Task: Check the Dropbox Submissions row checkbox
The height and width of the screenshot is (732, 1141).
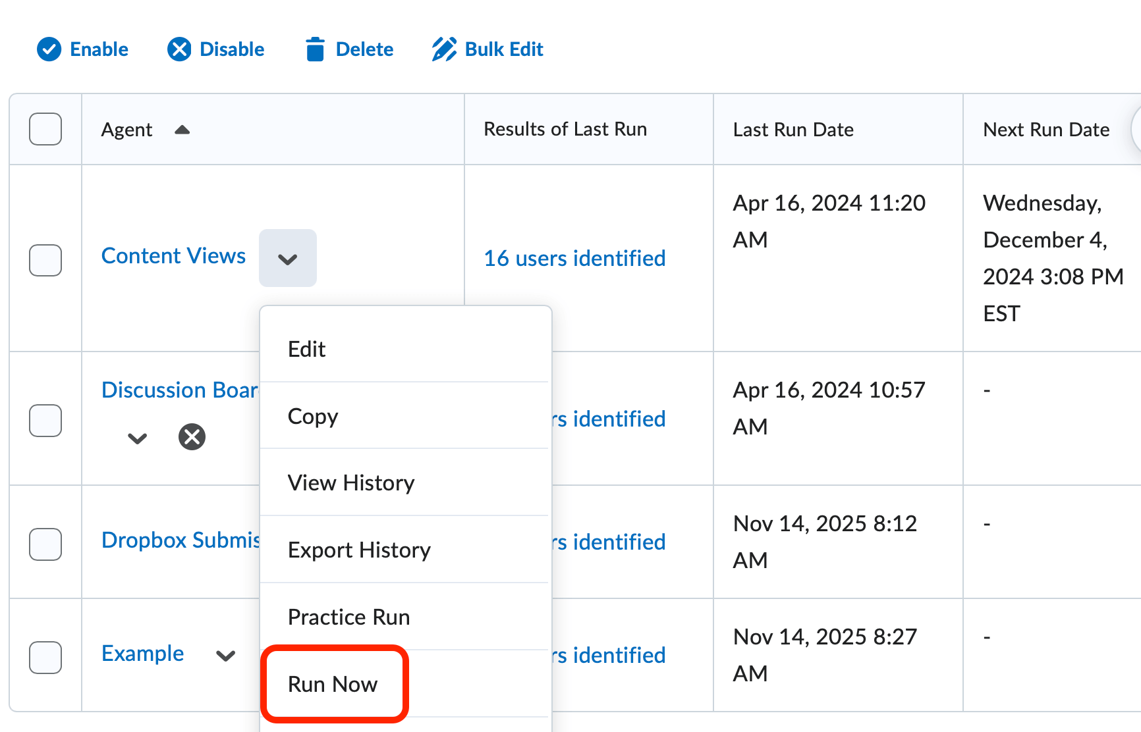Action: [x=45, y=544]
